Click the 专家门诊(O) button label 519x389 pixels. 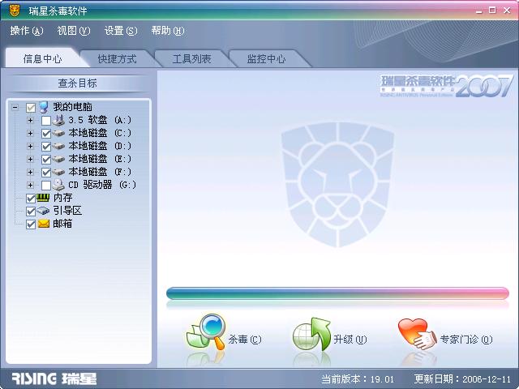point(466,339)
